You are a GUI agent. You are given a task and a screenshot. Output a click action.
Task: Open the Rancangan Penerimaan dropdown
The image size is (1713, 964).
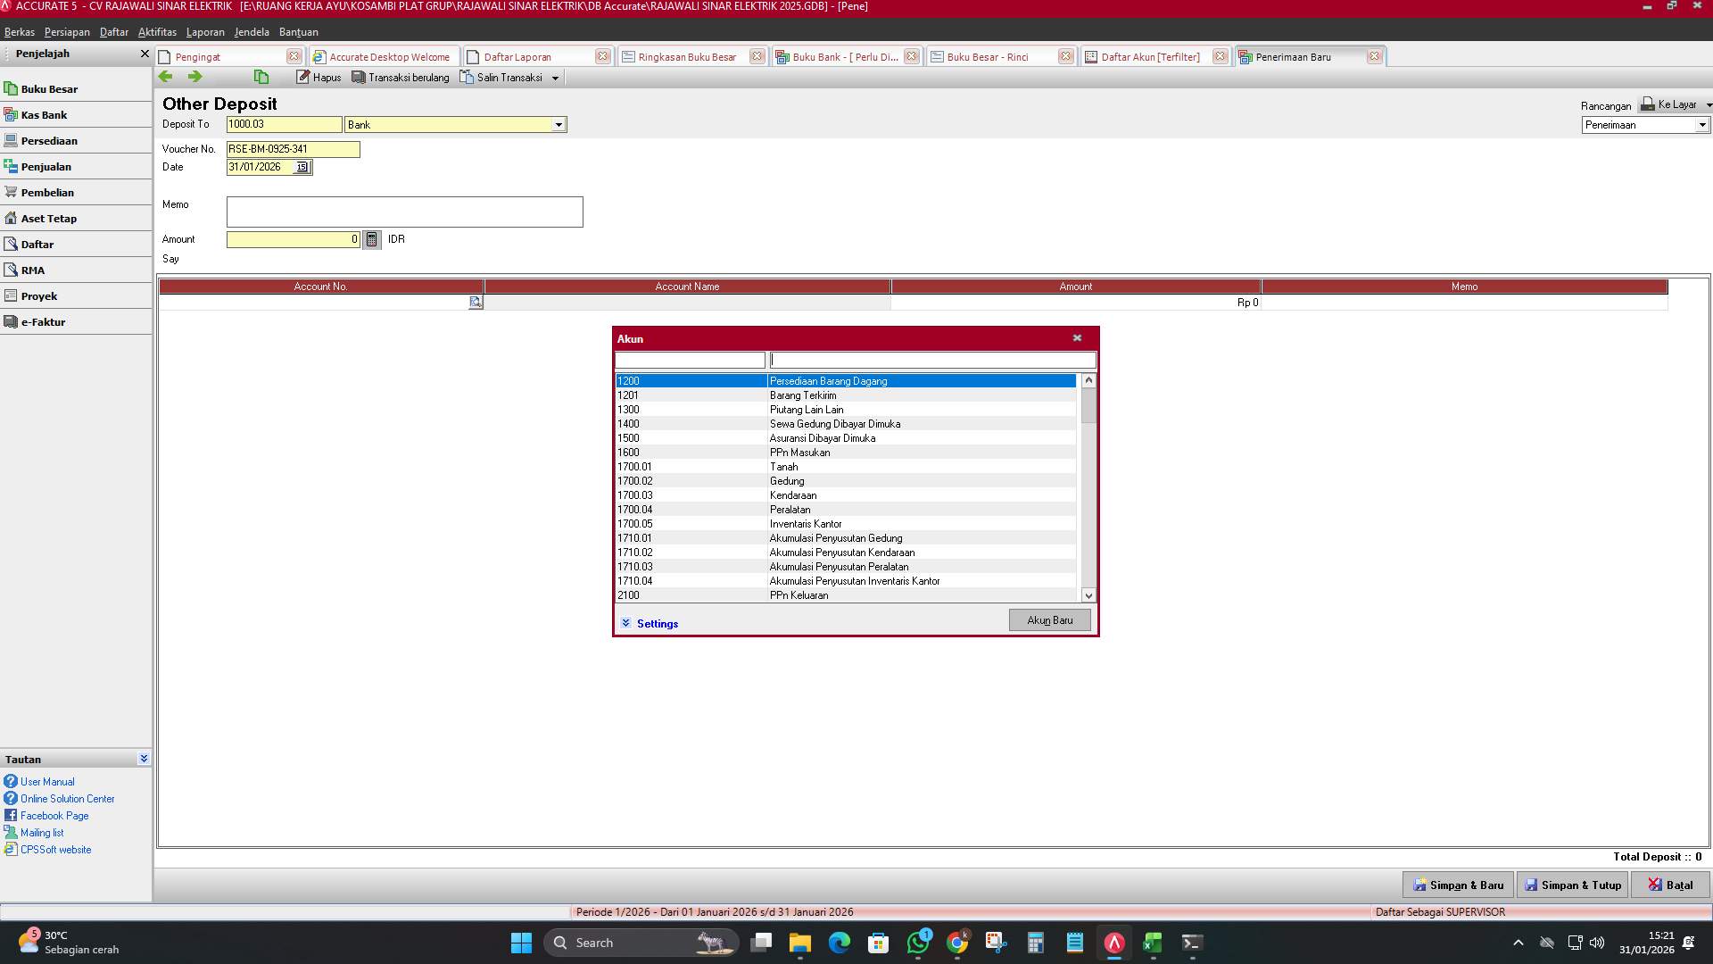point(1702,125)
